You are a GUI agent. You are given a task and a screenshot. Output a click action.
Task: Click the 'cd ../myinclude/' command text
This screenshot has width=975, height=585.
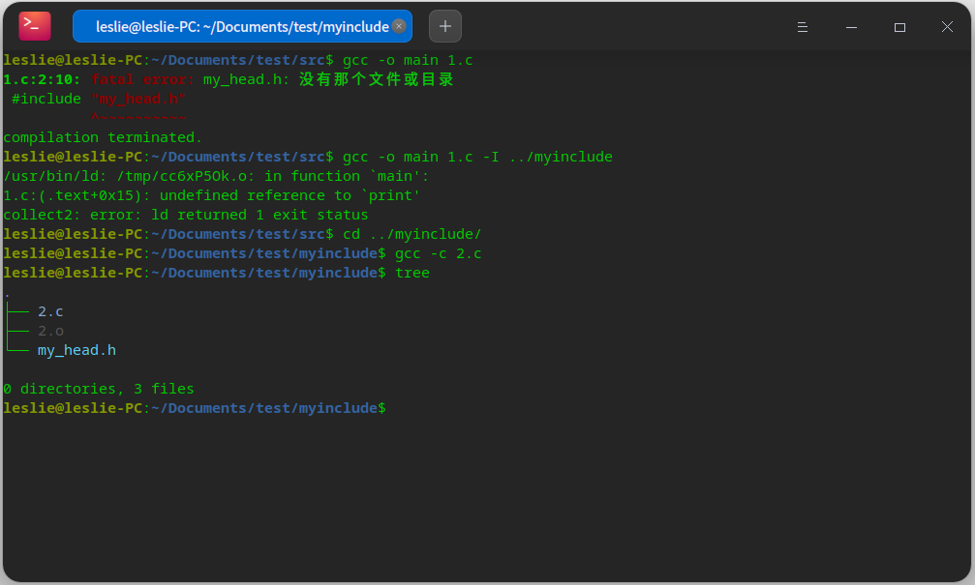(411, 234)
